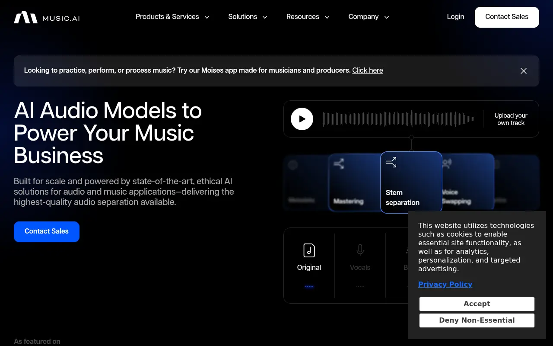Image resolution: width=553 pixels, height=346 pixels.
Task: Click the blue Contact Sales button
Action: coord(46,231)
